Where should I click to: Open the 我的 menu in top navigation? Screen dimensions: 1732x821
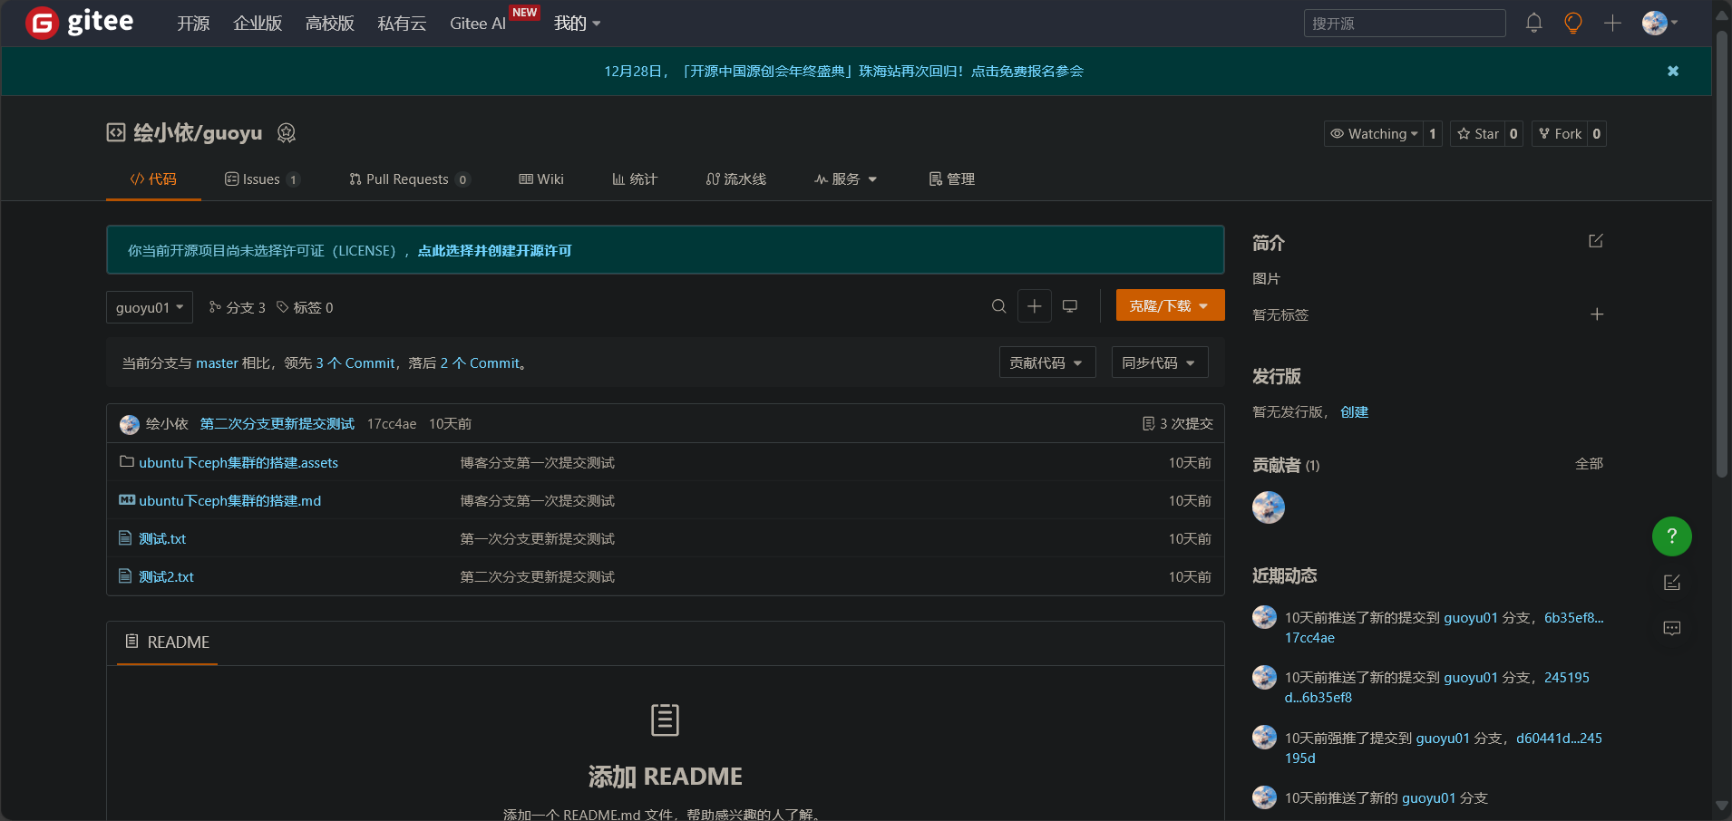click(578, 23)
